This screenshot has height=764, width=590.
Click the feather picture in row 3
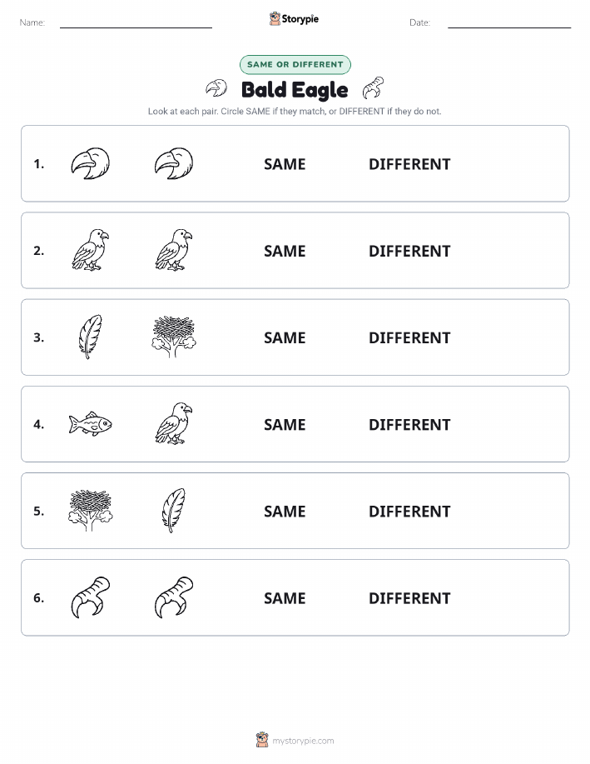point(91,337)
